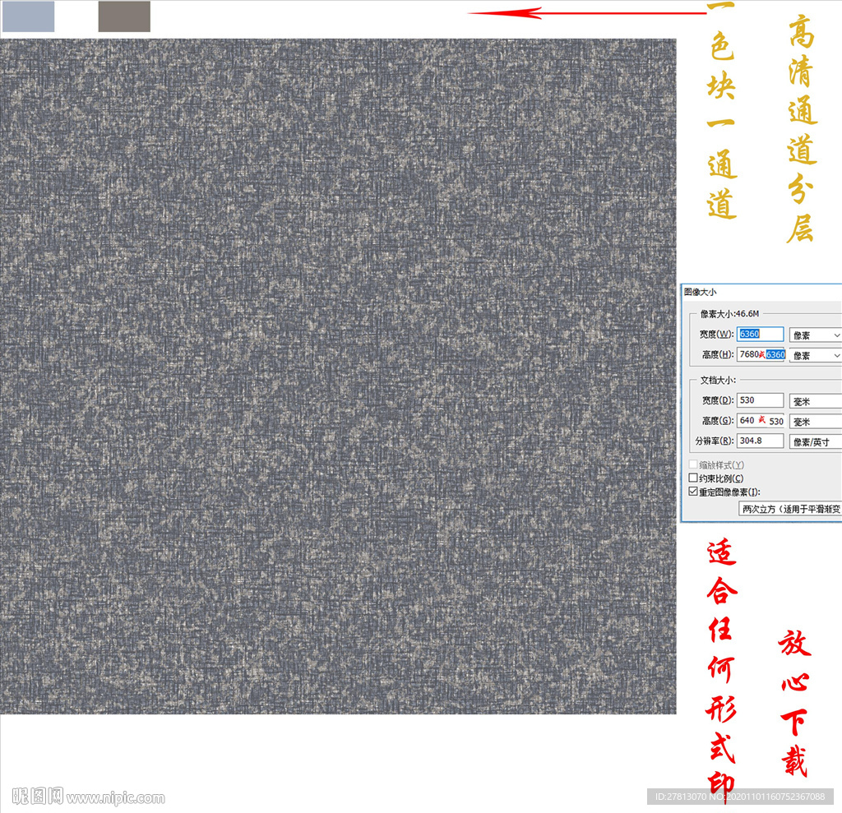The width and height of the screenshot is (842, 813).
Task: Click the gray textured fabric pattern image
Action: [x=338, y=376]
